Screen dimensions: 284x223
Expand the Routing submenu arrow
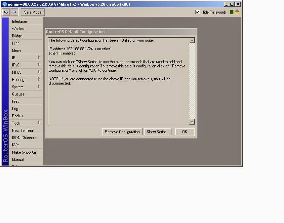[x=39, y=79]
